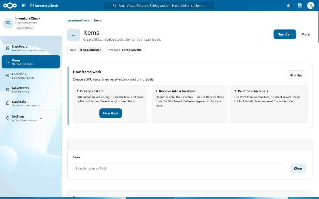Click the global search bar
The width and height of the screenshot is (319, 199).
159,6
